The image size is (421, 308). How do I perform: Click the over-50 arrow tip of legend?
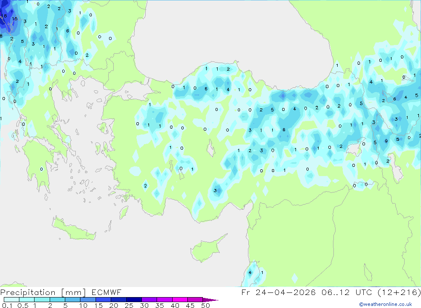pos(210,300)
